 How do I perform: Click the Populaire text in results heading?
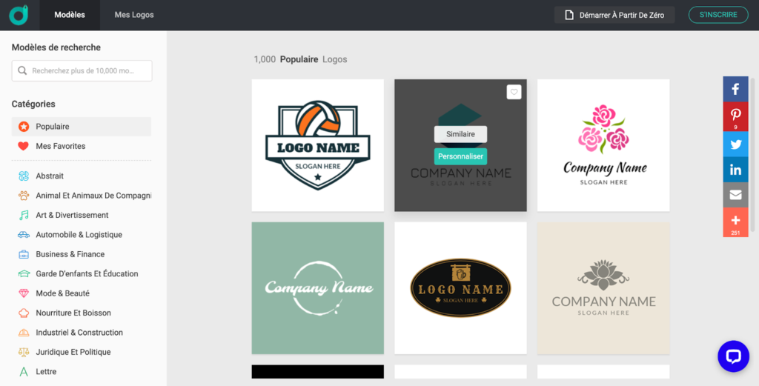click(x=299, y=59)
